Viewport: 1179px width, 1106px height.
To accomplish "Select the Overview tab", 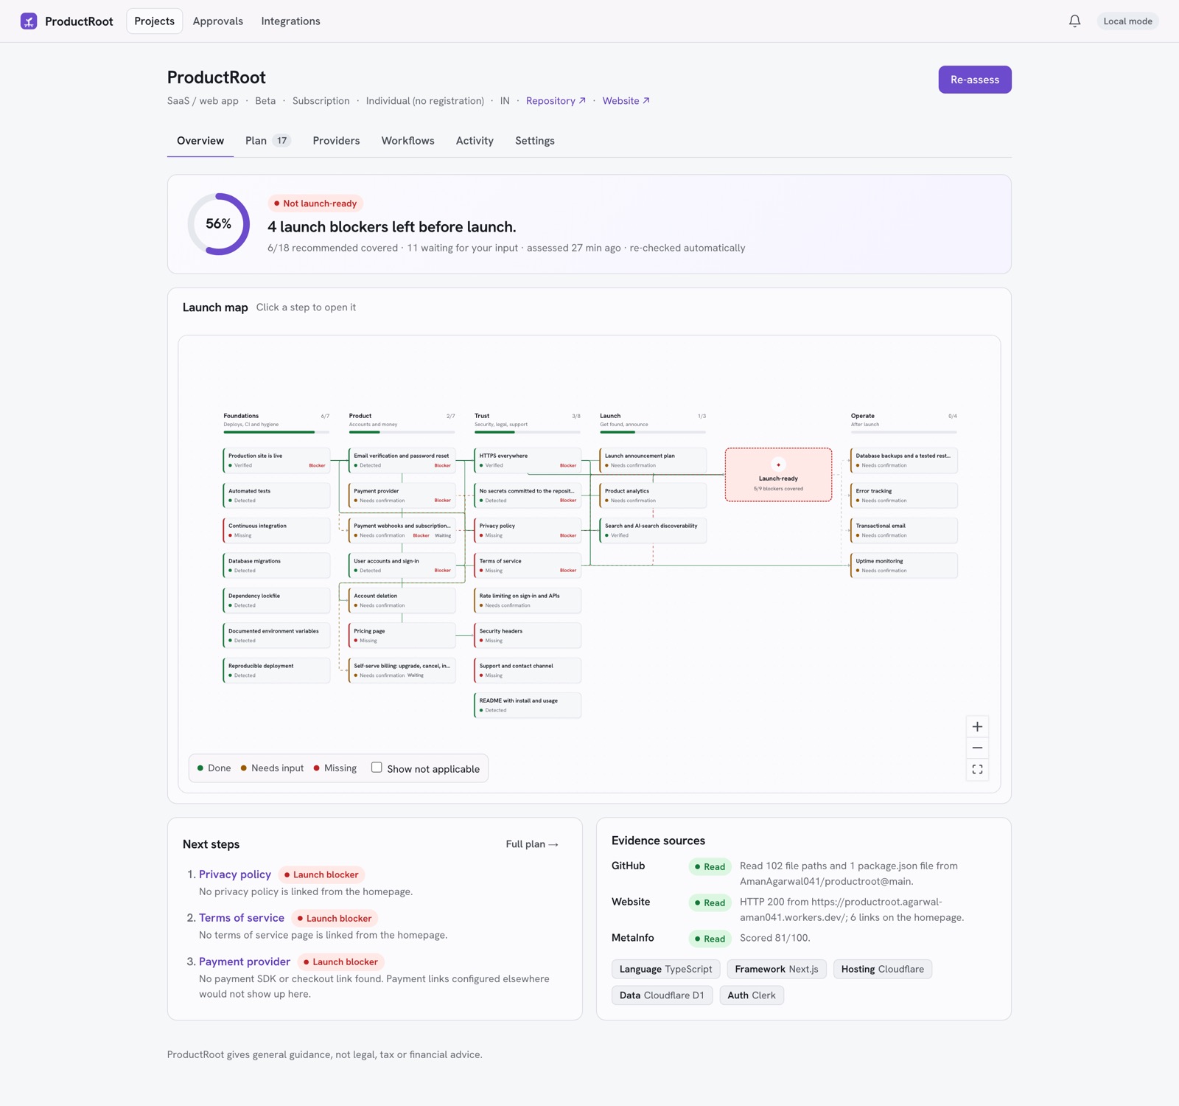I will point(200,141).
